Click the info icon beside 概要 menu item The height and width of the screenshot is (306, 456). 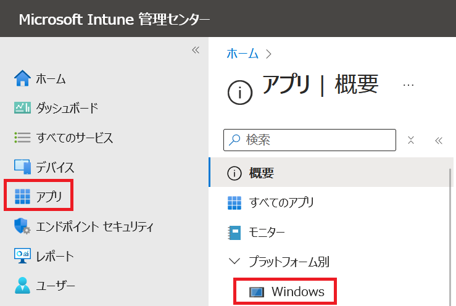[x=234, y=173]
